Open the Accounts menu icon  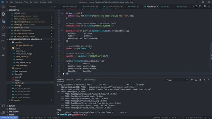[3, 106]
